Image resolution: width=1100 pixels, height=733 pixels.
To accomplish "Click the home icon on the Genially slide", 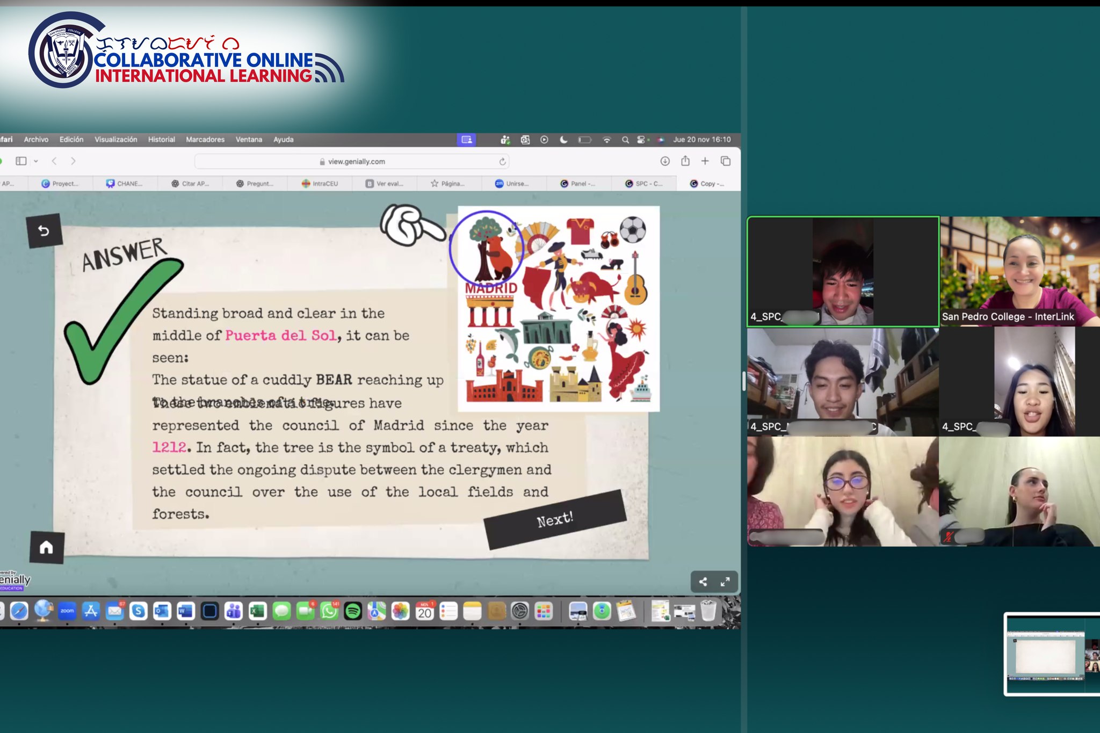I will point(47,547).
